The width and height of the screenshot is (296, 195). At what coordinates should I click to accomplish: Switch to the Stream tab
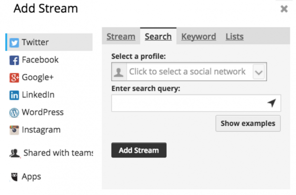pos(121,37)
